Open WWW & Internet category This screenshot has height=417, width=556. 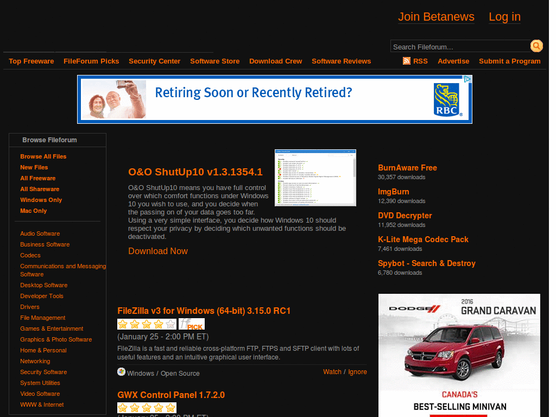tap(42, 405)
